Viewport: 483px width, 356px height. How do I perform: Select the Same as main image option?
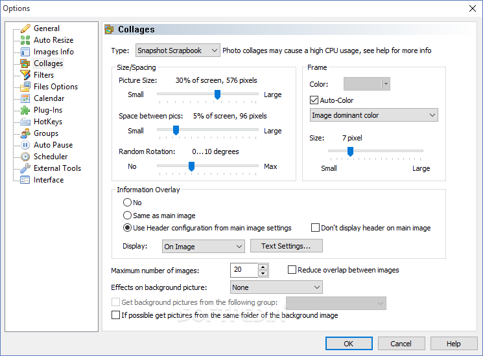[127, 215]
